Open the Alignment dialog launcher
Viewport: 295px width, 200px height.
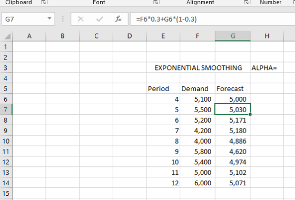tap(247, 2)
